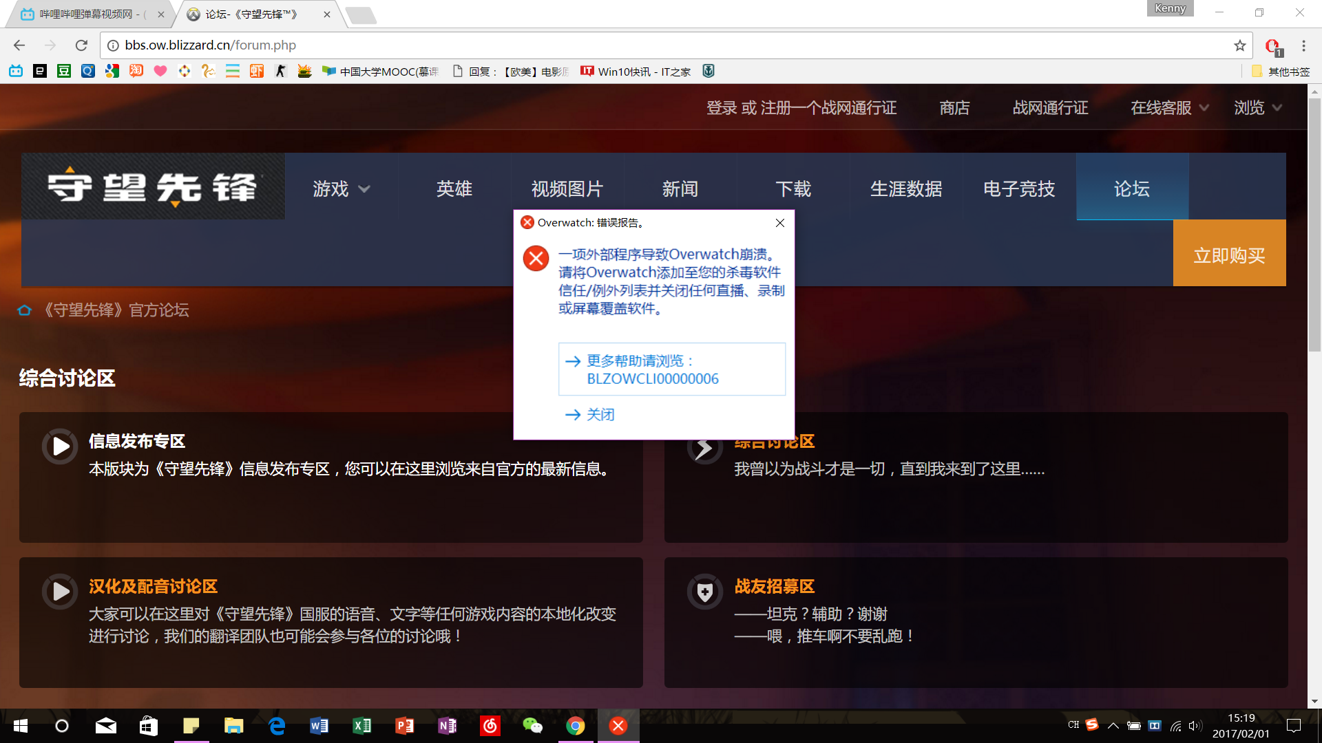Open the Windows notification center icon
This screenshot has width=1322, height=743.
(1294, 726)
